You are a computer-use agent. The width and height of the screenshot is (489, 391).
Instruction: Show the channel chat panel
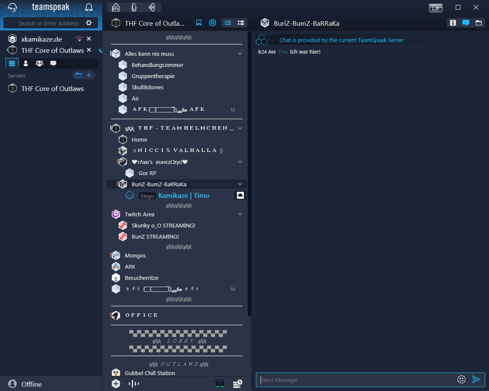coord(466,23)
